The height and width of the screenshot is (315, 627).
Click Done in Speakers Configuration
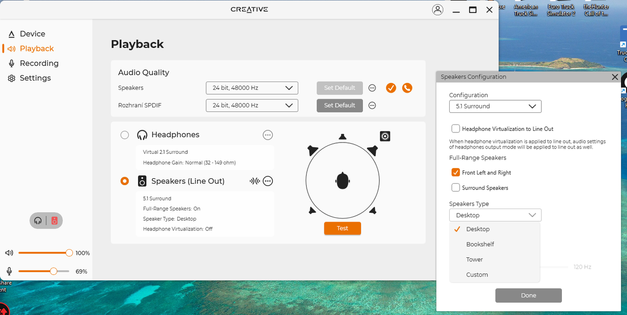[529, 295]
